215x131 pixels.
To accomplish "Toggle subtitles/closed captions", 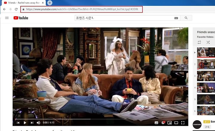I will (x=156, y=123).
